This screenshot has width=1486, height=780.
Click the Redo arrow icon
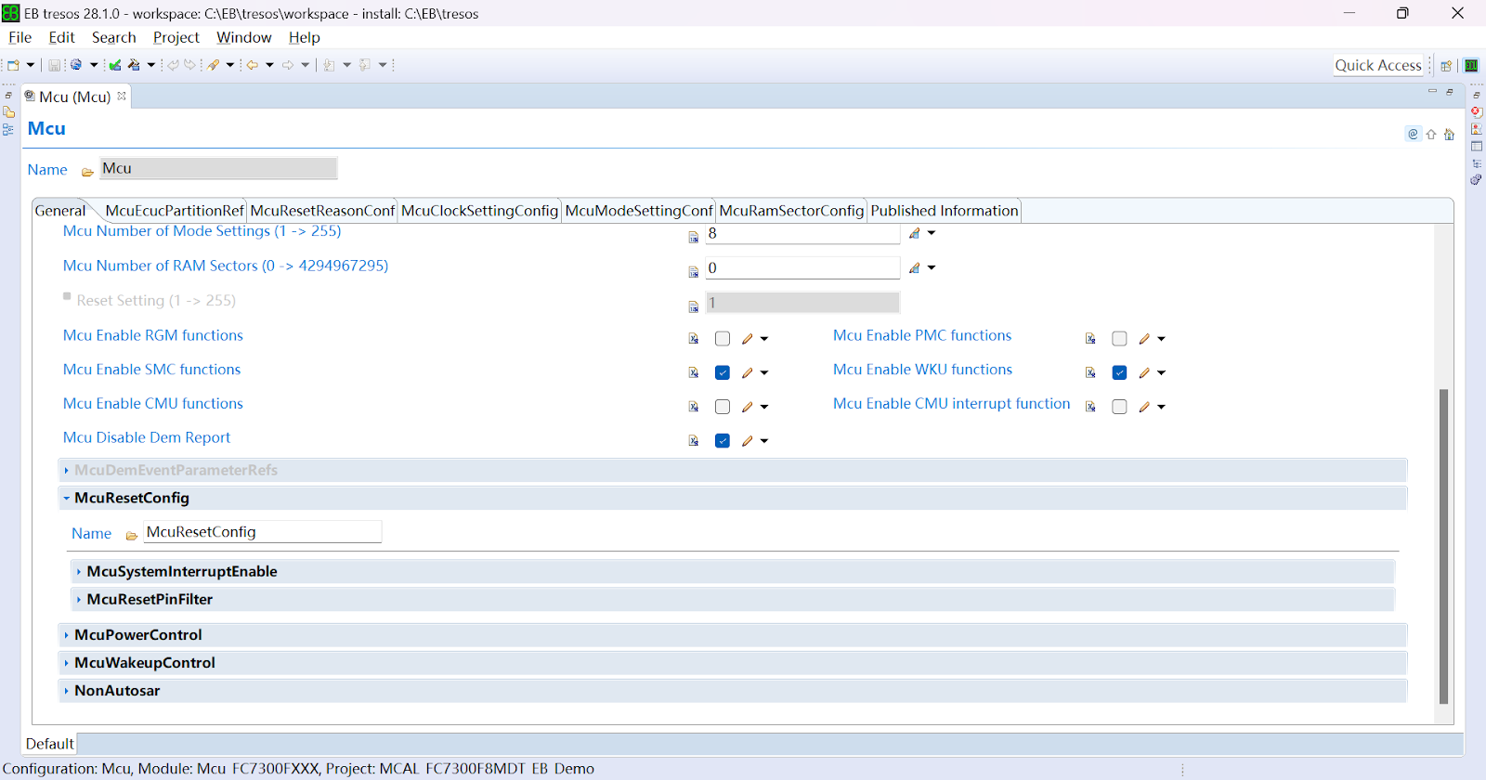190,65
